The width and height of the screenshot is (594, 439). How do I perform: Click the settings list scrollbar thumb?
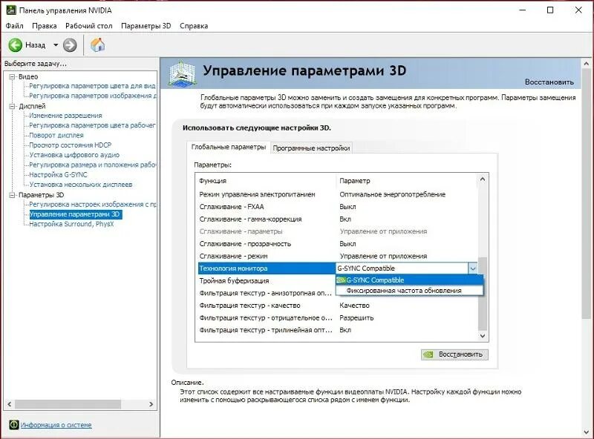(x=483, y=294)
